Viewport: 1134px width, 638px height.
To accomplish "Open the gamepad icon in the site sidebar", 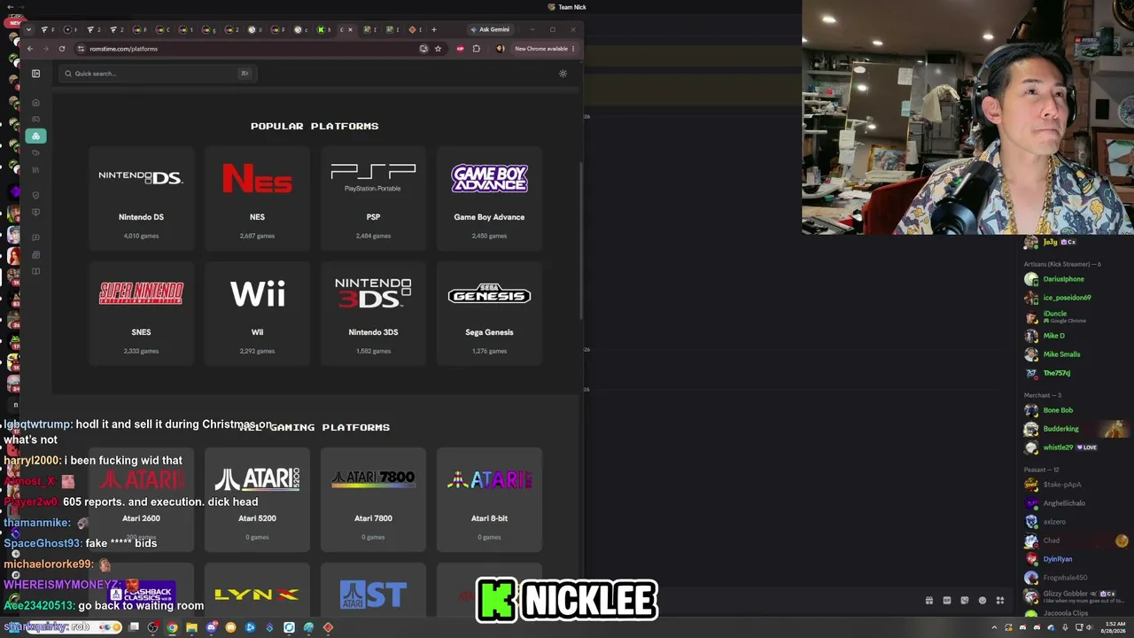I will coord(35,119).
